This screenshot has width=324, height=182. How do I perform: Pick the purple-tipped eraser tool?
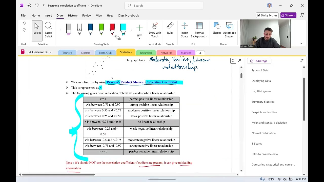(69, 29)
